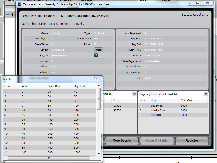Image resolution: width=217 pixels, height=163 pixels.
Task: Click the More button beside Levels
Action: (98, 50)
